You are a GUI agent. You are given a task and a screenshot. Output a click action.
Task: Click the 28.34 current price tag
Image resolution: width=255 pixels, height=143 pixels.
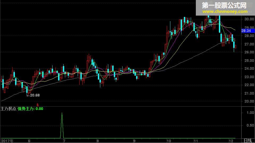[248, 31]
